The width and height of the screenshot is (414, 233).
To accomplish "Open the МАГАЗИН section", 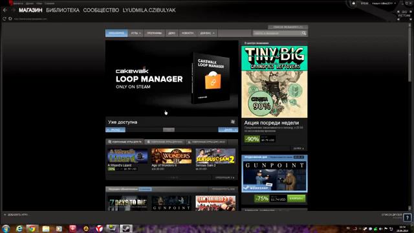I will (x=30, y=10).
